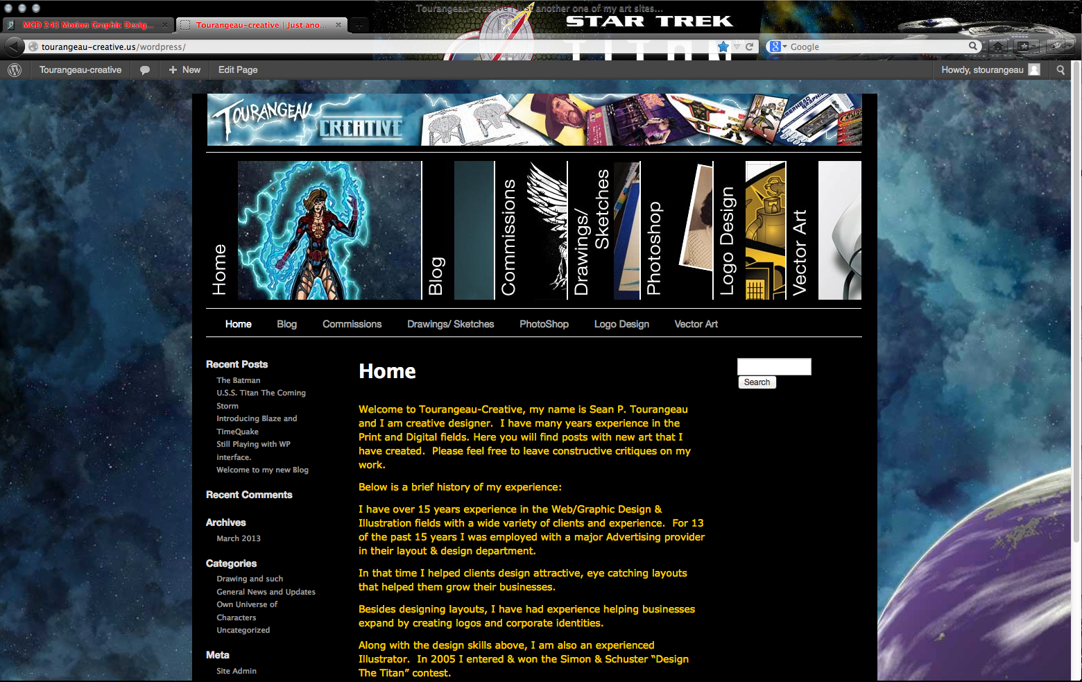Close the Tourangeau-creative browser tab

338,25
